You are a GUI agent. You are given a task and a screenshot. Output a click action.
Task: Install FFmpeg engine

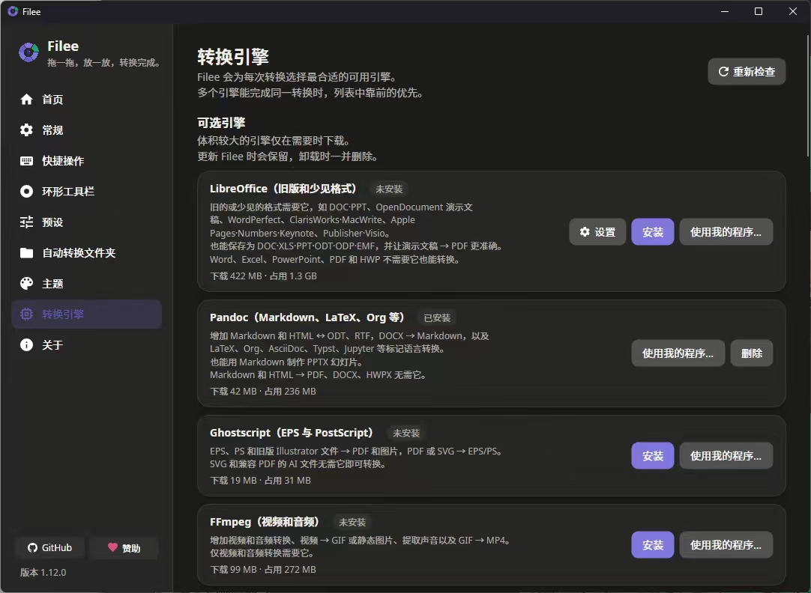click(x=652, y=544)
